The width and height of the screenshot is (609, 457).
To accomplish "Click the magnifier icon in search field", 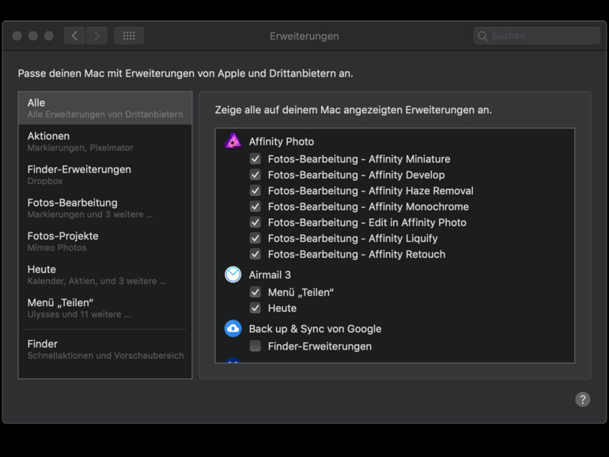I will [x=482, y=36].
